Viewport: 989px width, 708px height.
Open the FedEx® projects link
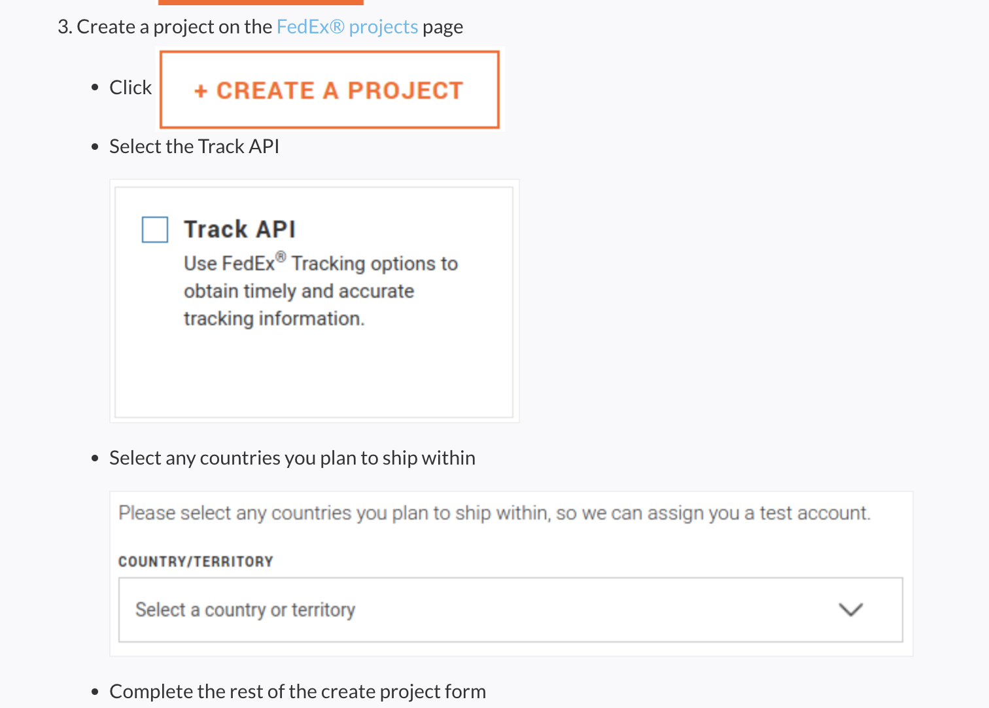[347, 27]
